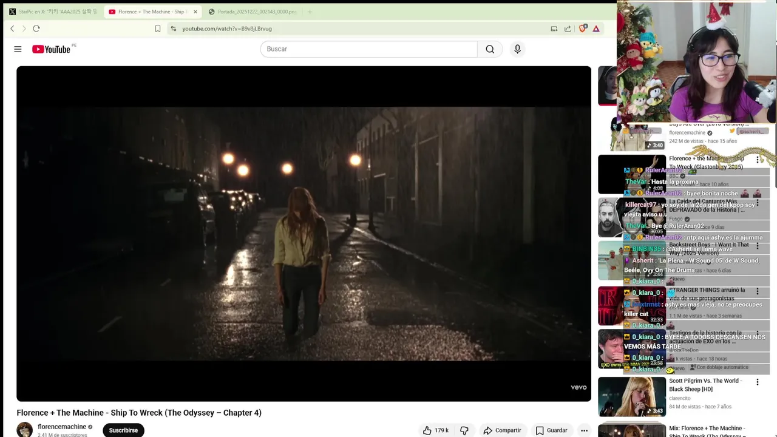Open options menu for Glastonbury video
777x437 pixels.
pyautogui.click(x=758, y=160)
